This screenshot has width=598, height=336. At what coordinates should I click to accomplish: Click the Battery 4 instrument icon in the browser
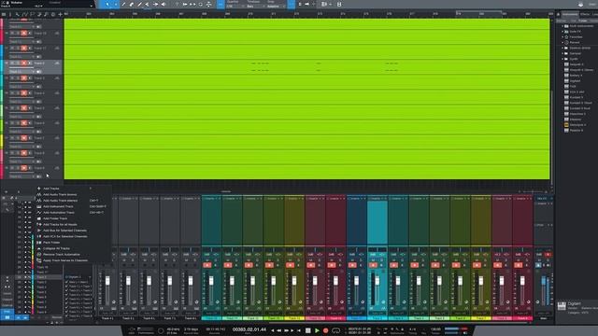point(566,76)
